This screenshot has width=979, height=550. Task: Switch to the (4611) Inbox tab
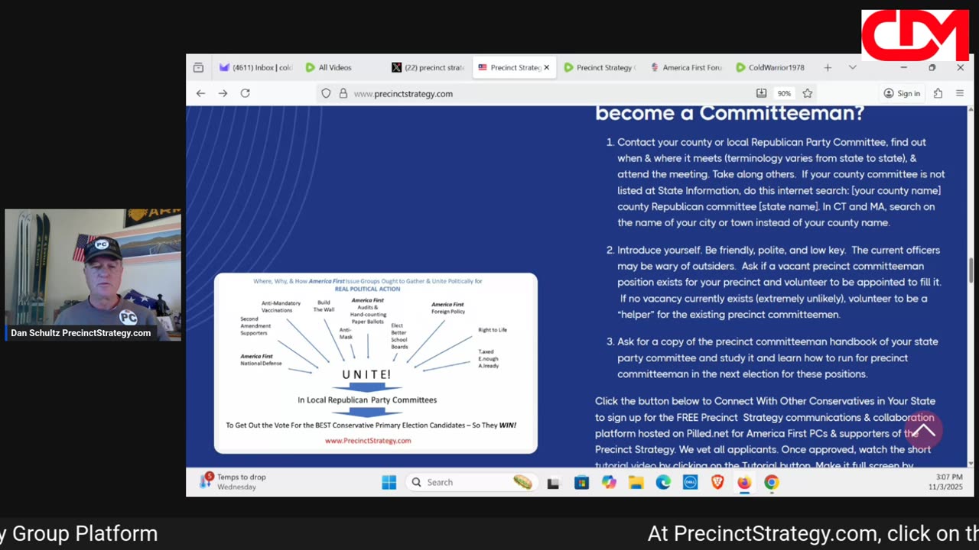tap(255, 67)
